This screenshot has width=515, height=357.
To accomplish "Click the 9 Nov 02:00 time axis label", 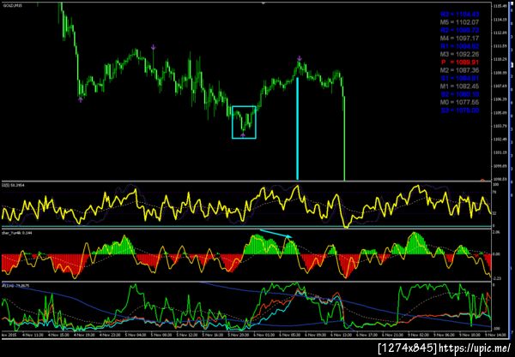I will tap(420, 335).
